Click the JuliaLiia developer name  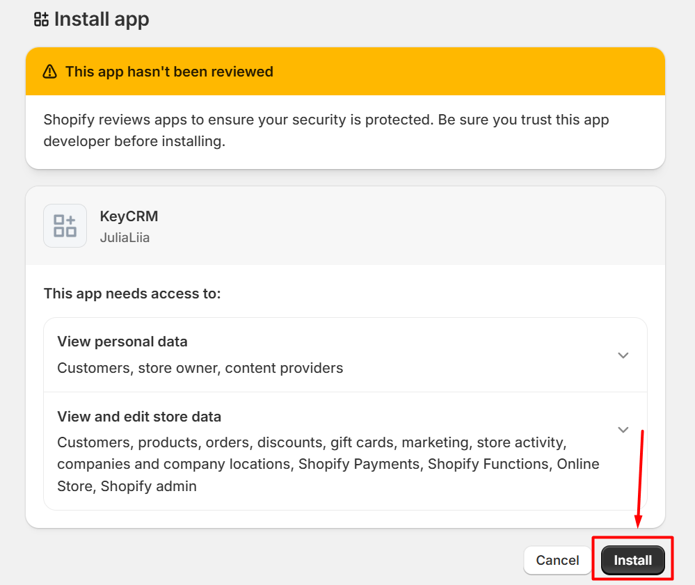pos(125,237)
